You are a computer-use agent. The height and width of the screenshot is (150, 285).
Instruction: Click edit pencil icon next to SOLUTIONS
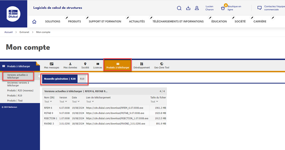point(67,18)
